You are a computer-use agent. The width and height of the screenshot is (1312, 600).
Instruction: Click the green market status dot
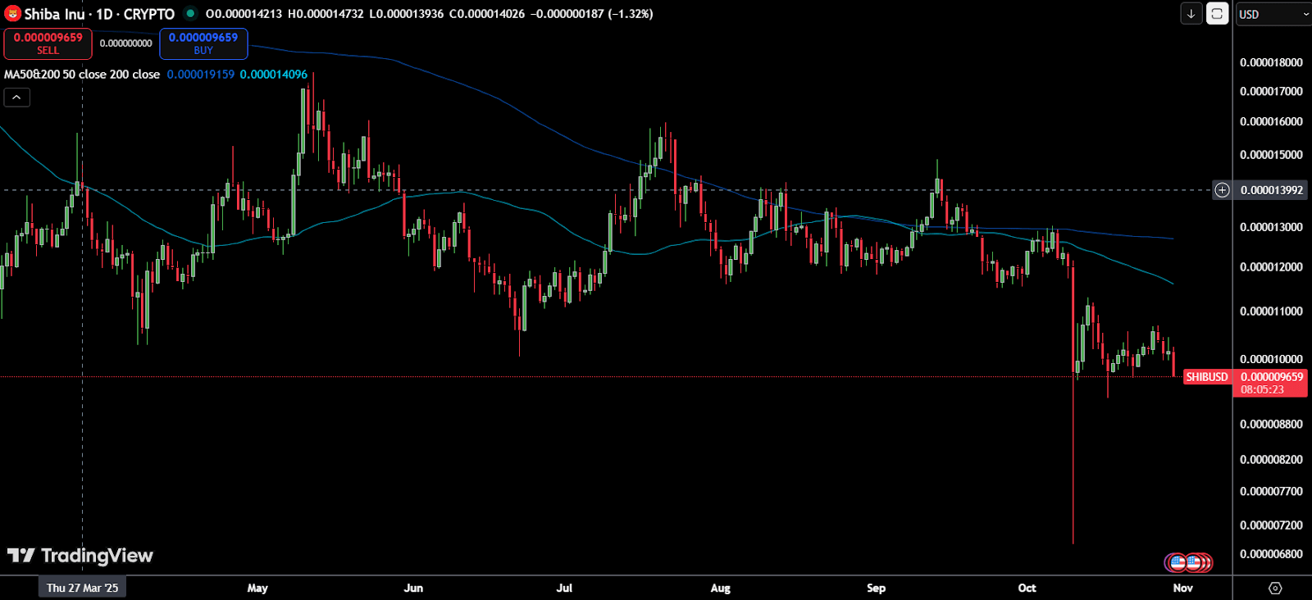point(190,13)
